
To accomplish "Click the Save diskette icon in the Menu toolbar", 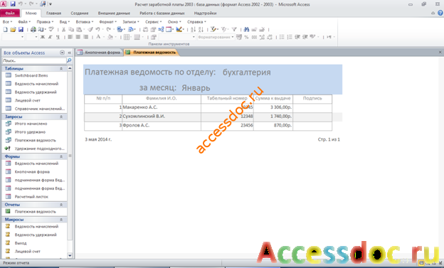I will pyautogui.click(x=21, y=29).
